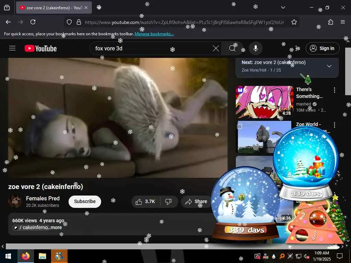
Task: Share the video
Action: [x=196, y=201]
